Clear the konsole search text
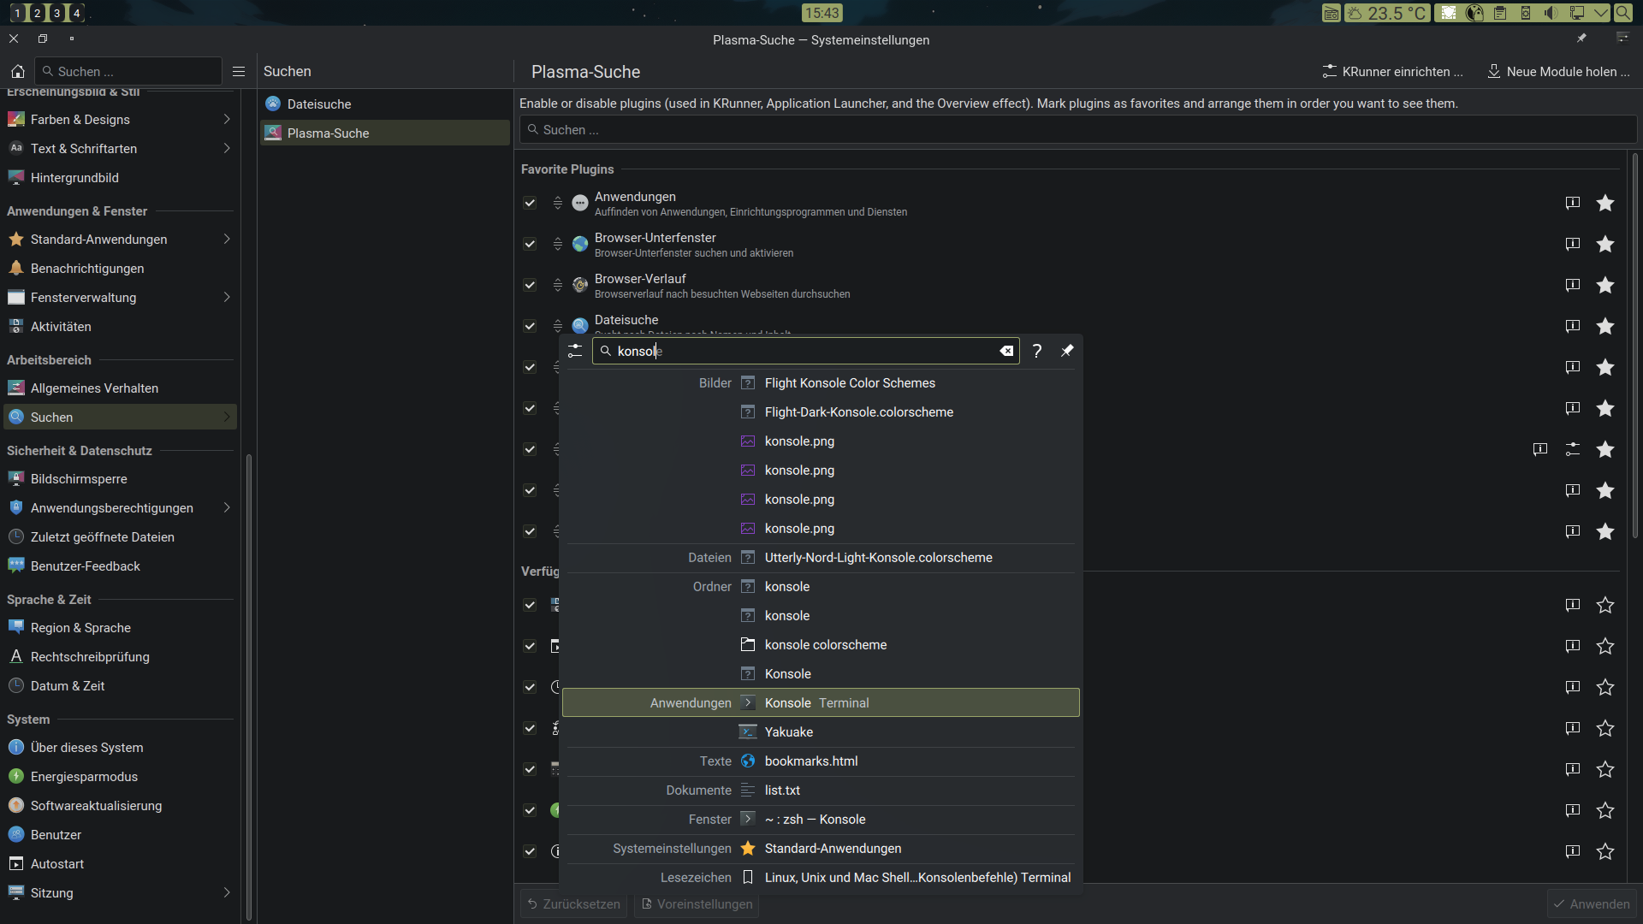 [1006, 351]
